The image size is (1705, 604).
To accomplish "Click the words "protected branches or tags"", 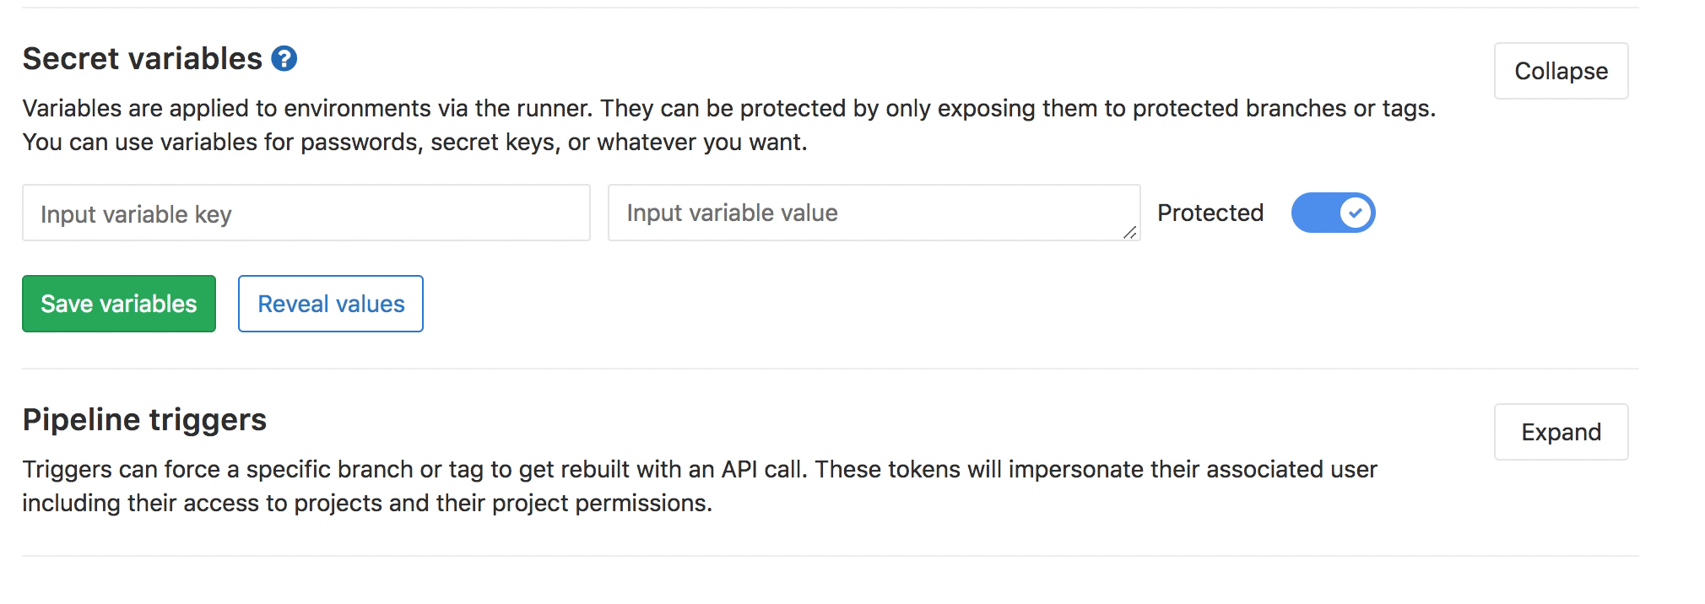I will 1281,109.
